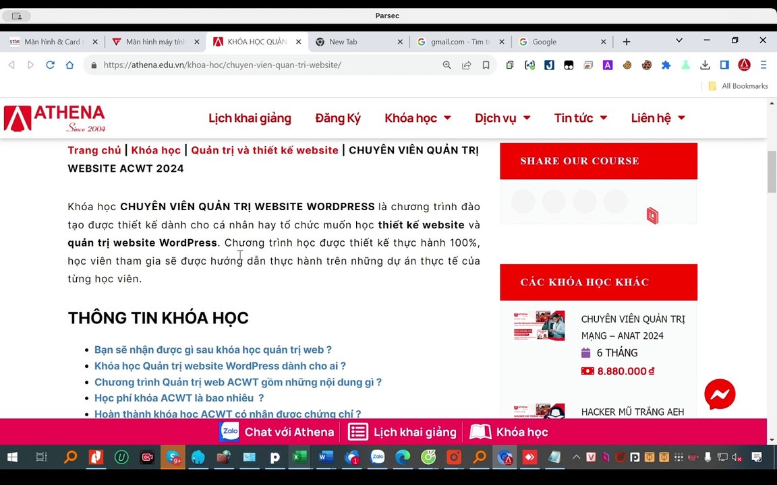Expand the Khóa học menu
Screen dimensions: 777x485
(418, 118)
